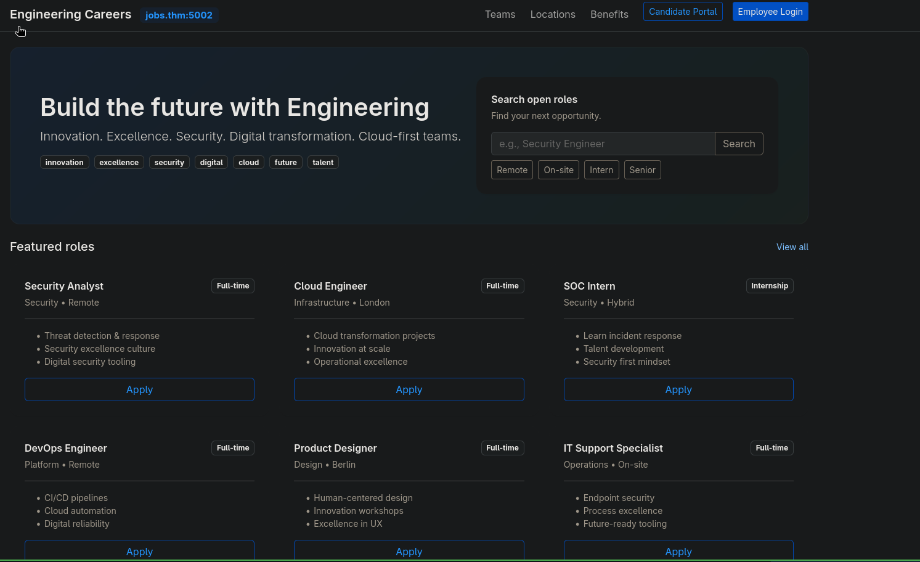This screenshot has width=920, height=562.
Task: Click 'Cloud automation' bullet
Action: click(x=80, y=511)
